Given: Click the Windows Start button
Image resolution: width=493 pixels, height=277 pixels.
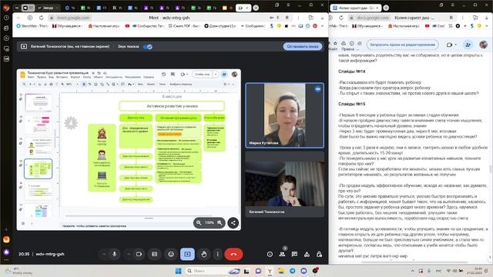Looking at the screenshot, I should click(x=178, y=271).
